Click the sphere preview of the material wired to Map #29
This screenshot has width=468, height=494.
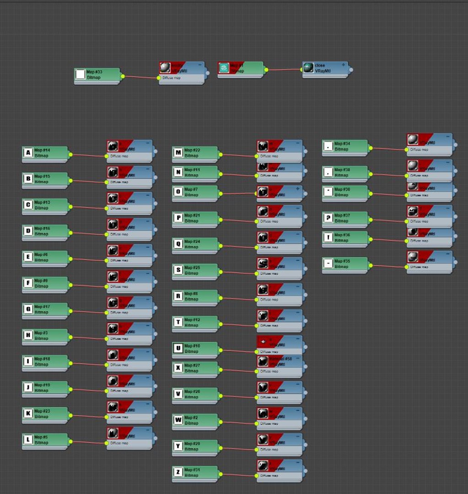pyautogui.click(x=263, y=440)
